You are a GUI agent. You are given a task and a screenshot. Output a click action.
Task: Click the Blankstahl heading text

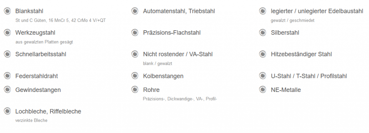(29, 11)
